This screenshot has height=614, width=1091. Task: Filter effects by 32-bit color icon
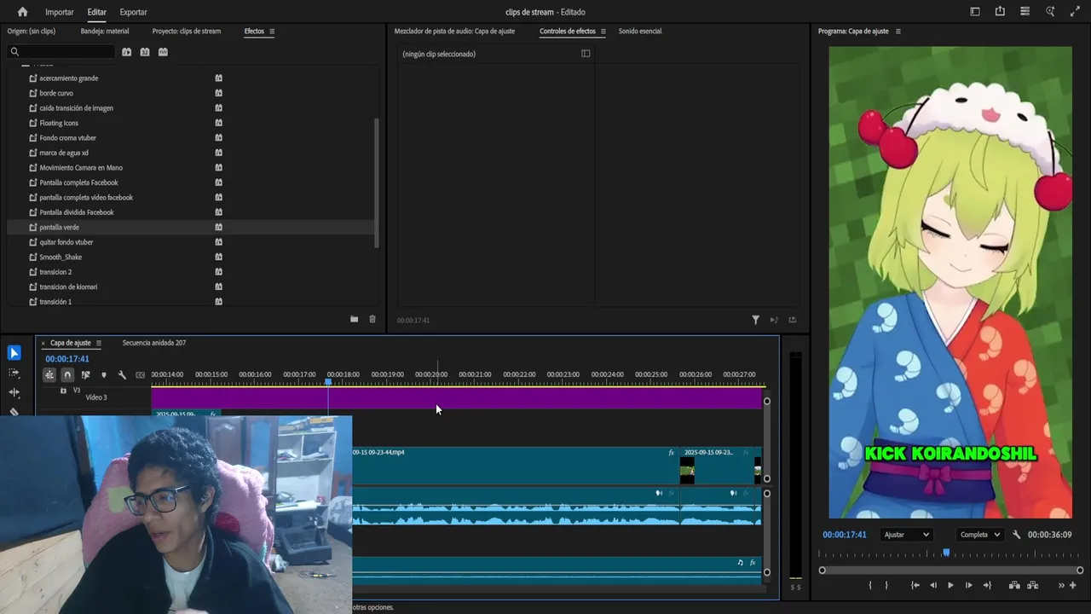pos(145,52)
